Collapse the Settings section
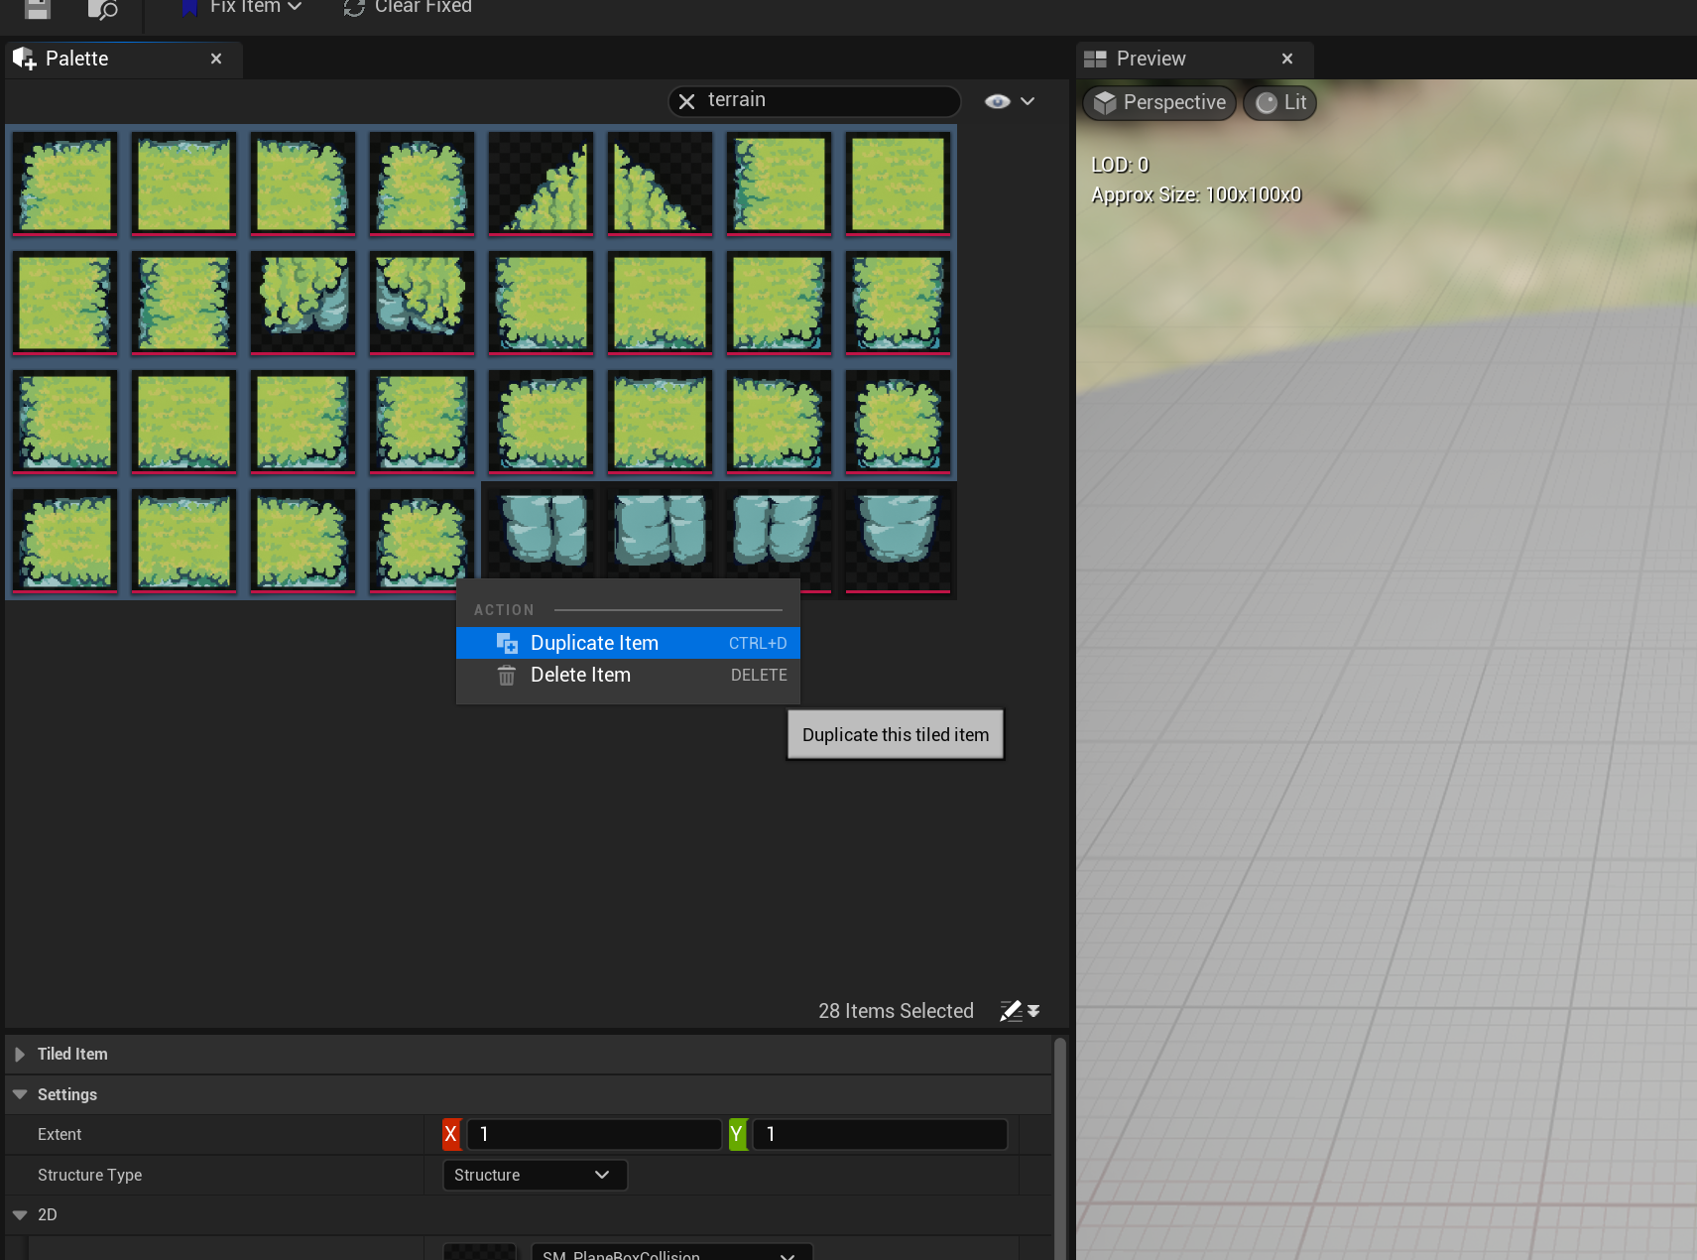1697x1260 pixels. [x=20, y=1094]
